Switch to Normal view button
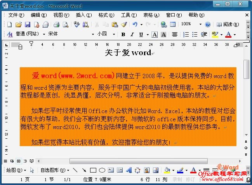252x185 pixels. pos(5,161)
